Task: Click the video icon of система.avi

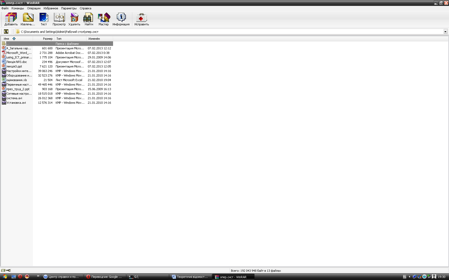Action: (4, 98)
